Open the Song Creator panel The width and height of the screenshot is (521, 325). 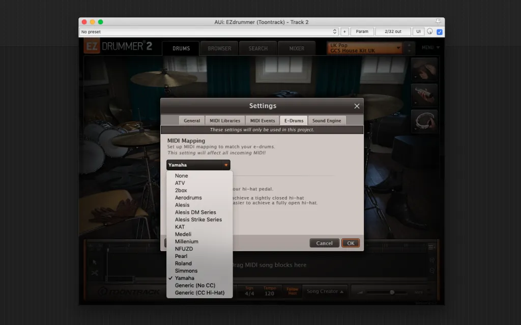(x=325, y=291)
